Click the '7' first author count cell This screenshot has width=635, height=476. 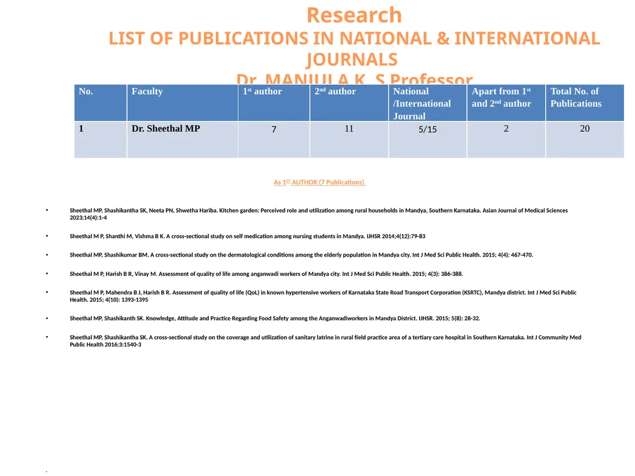[x=273, y=139]
